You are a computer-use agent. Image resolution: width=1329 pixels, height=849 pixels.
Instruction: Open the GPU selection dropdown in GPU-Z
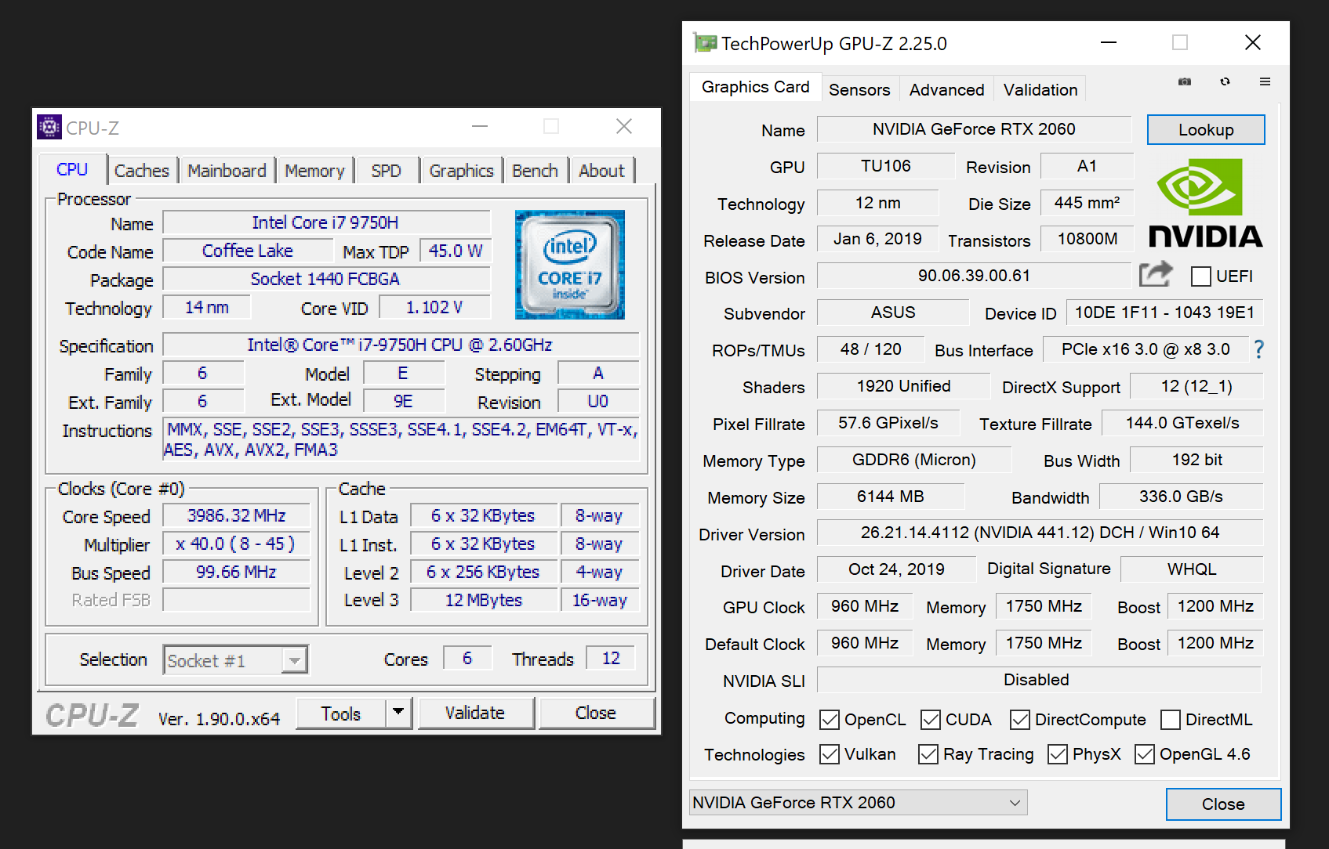[858, 803]
